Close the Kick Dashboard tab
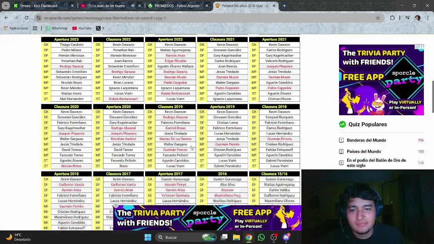This screenshot has height=244, width=434. point(72,6)
